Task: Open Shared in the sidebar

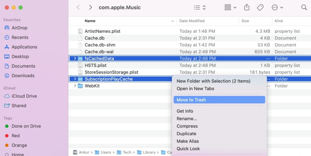Action: (15, 106)
